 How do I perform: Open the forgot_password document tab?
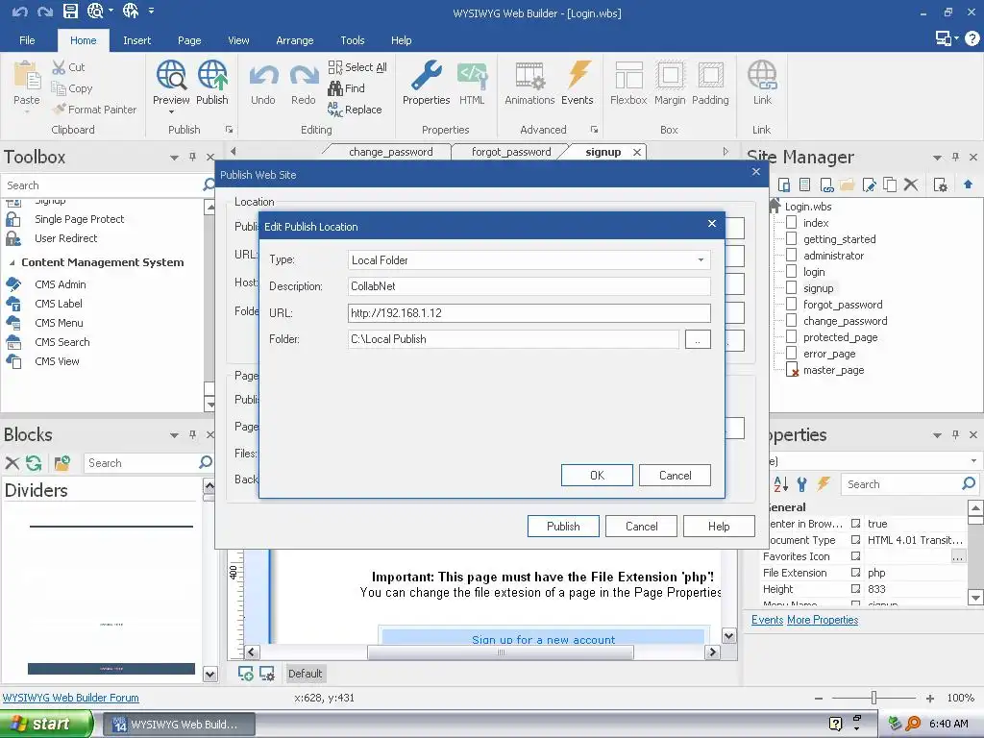pos(511,152)
